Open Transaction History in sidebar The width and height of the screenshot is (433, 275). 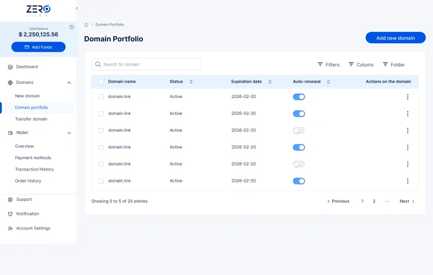(34, 169)
